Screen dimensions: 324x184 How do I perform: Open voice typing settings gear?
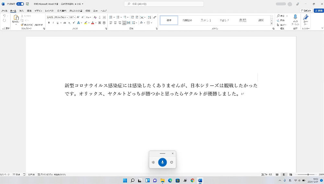point(153,162)
